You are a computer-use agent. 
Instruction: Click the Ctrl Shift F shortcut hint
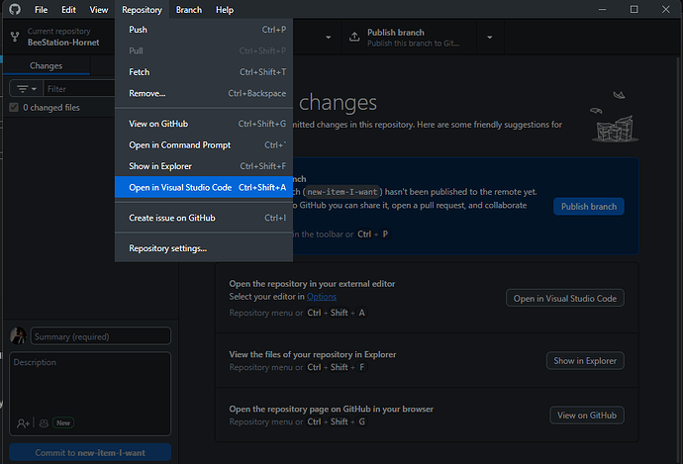click(337, 367)
